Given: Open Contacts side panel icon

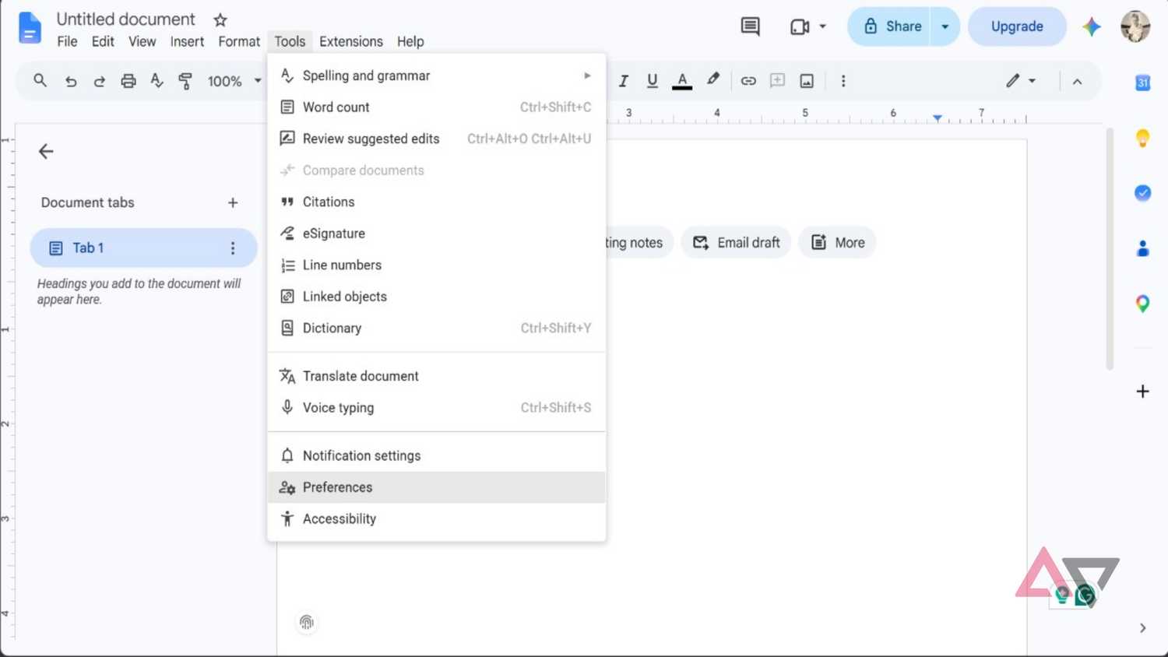Looking at the screenshot, I should (x=1142, y=248).
